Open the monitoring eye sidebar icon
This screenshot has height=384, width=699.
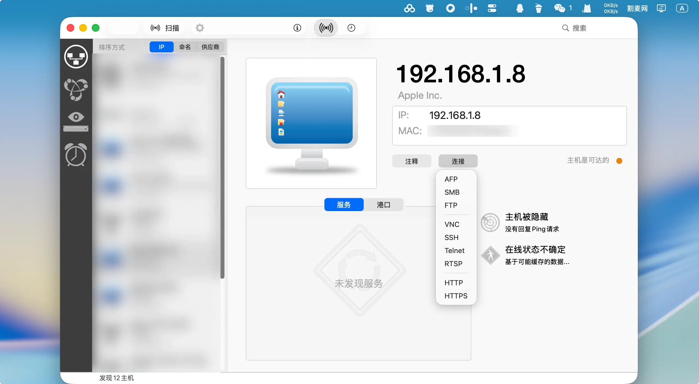click(x=76, y=122)
